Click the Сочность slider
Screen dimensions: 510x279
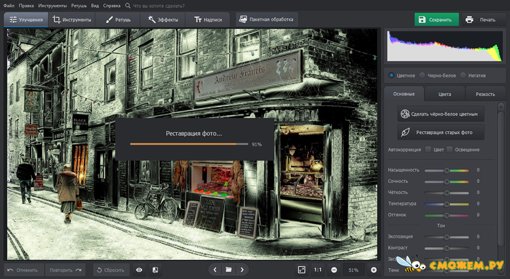pos(447,182)
